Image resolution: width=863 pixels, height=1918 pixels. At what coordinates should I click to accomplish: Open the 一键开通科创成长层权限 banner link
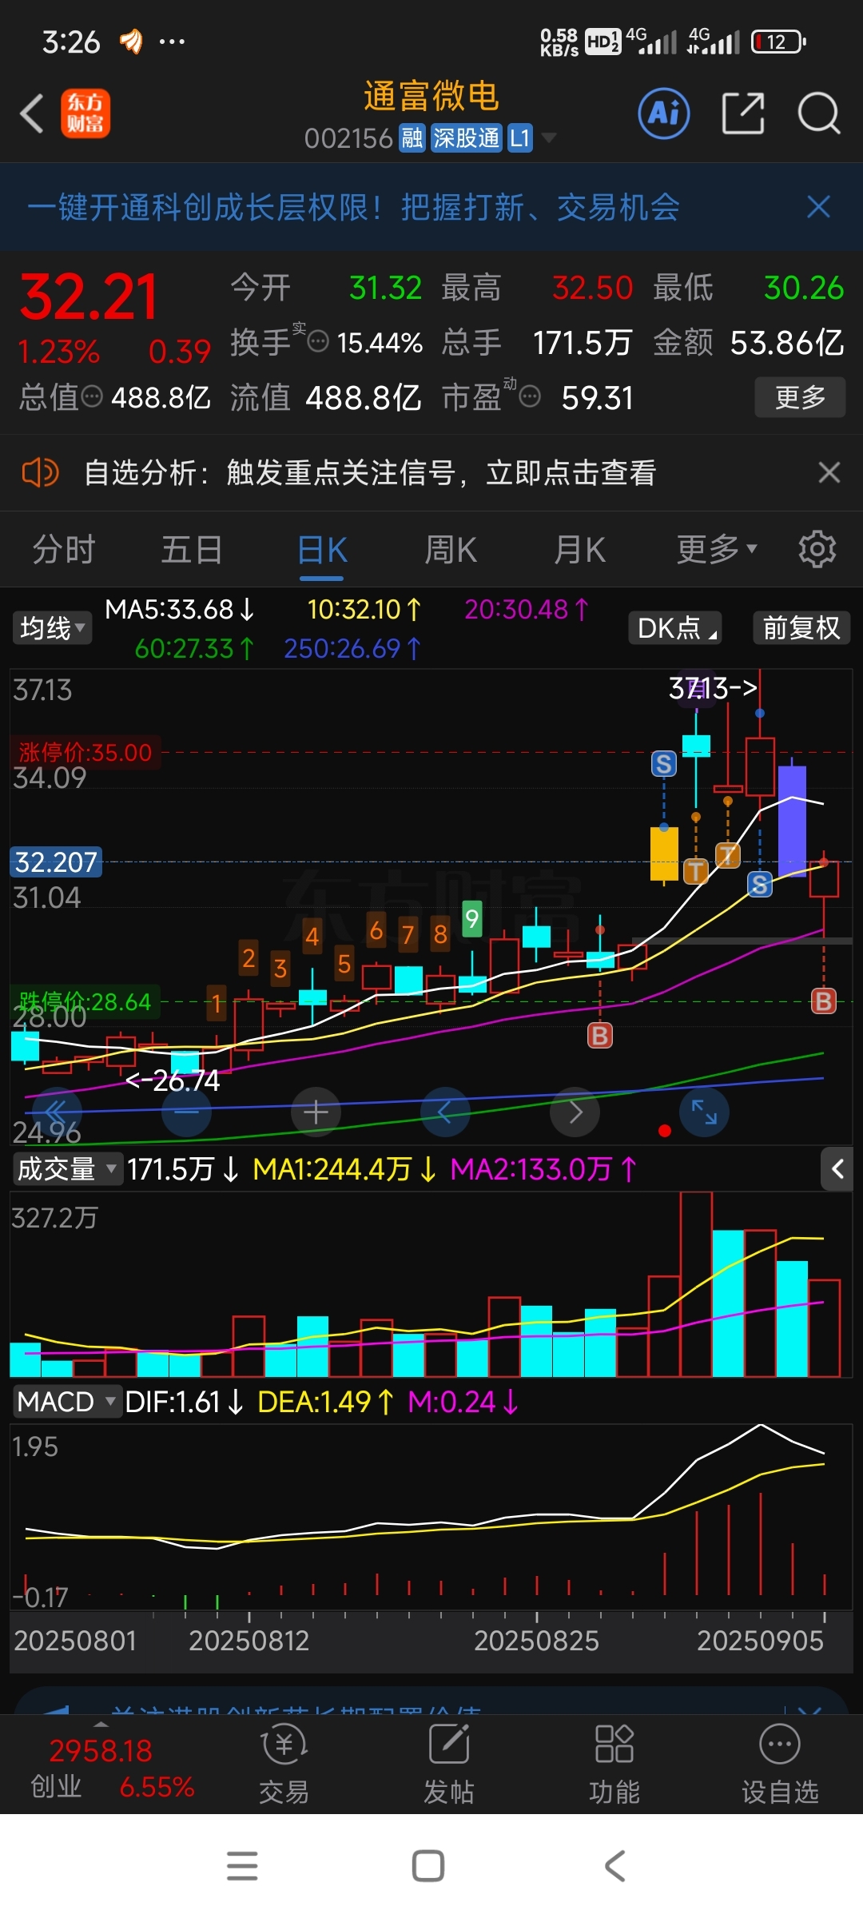pos(353,208)
